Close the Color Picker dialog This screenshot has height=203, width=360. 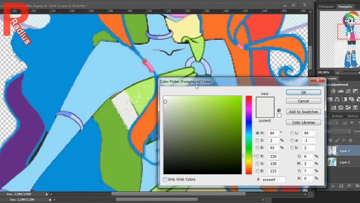coord(318,80)
